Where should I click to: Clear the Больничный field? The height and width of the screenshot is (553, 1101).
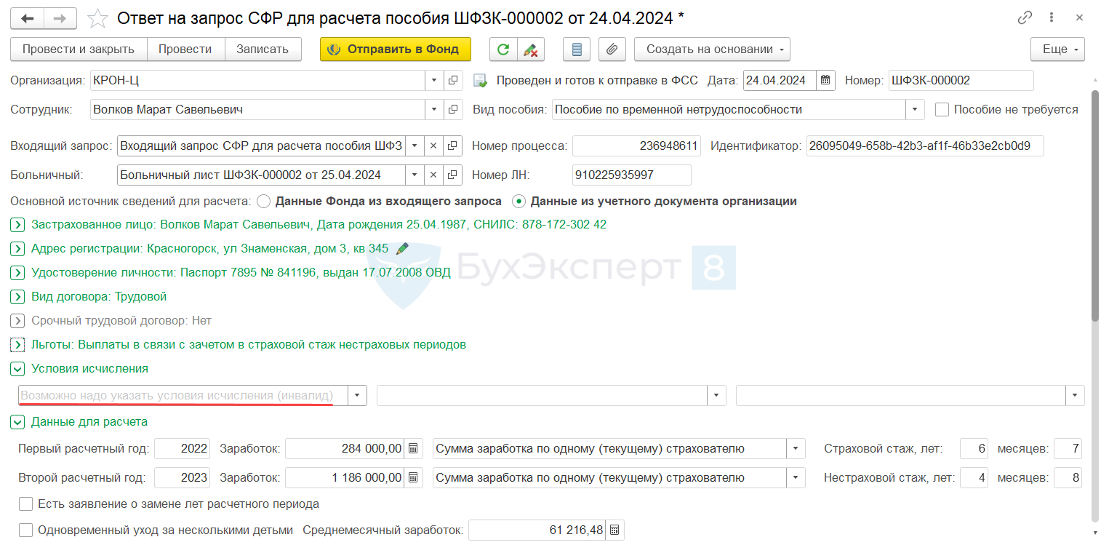(x=433, y=175)
